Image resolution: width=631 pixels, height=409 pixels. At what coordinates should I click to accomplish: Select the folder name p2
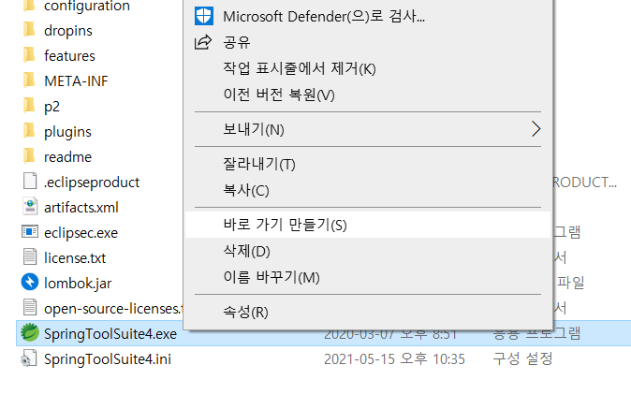(51, 107)
